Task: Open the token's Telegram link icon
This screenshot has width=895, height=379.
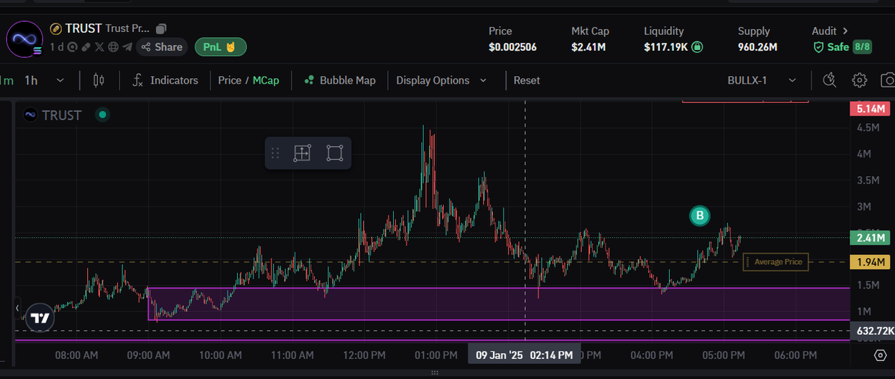Action: 127,47
